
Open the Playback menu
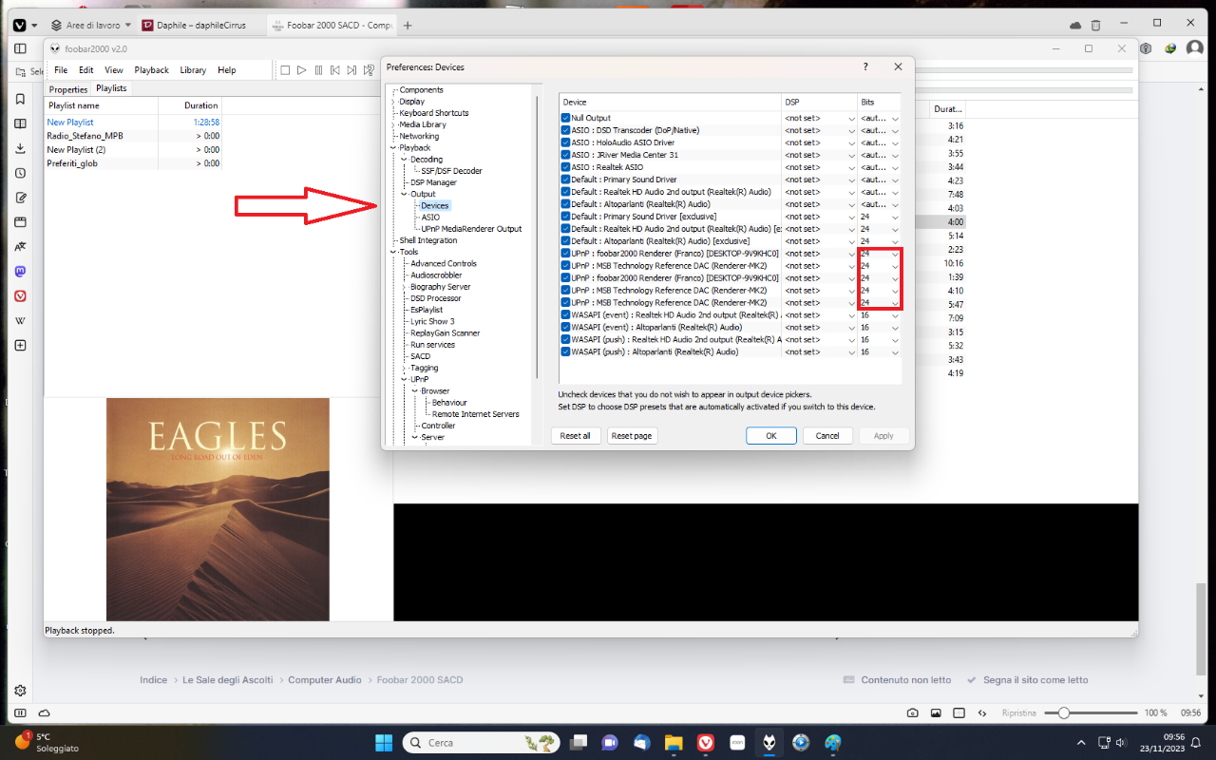click(151, 70)
